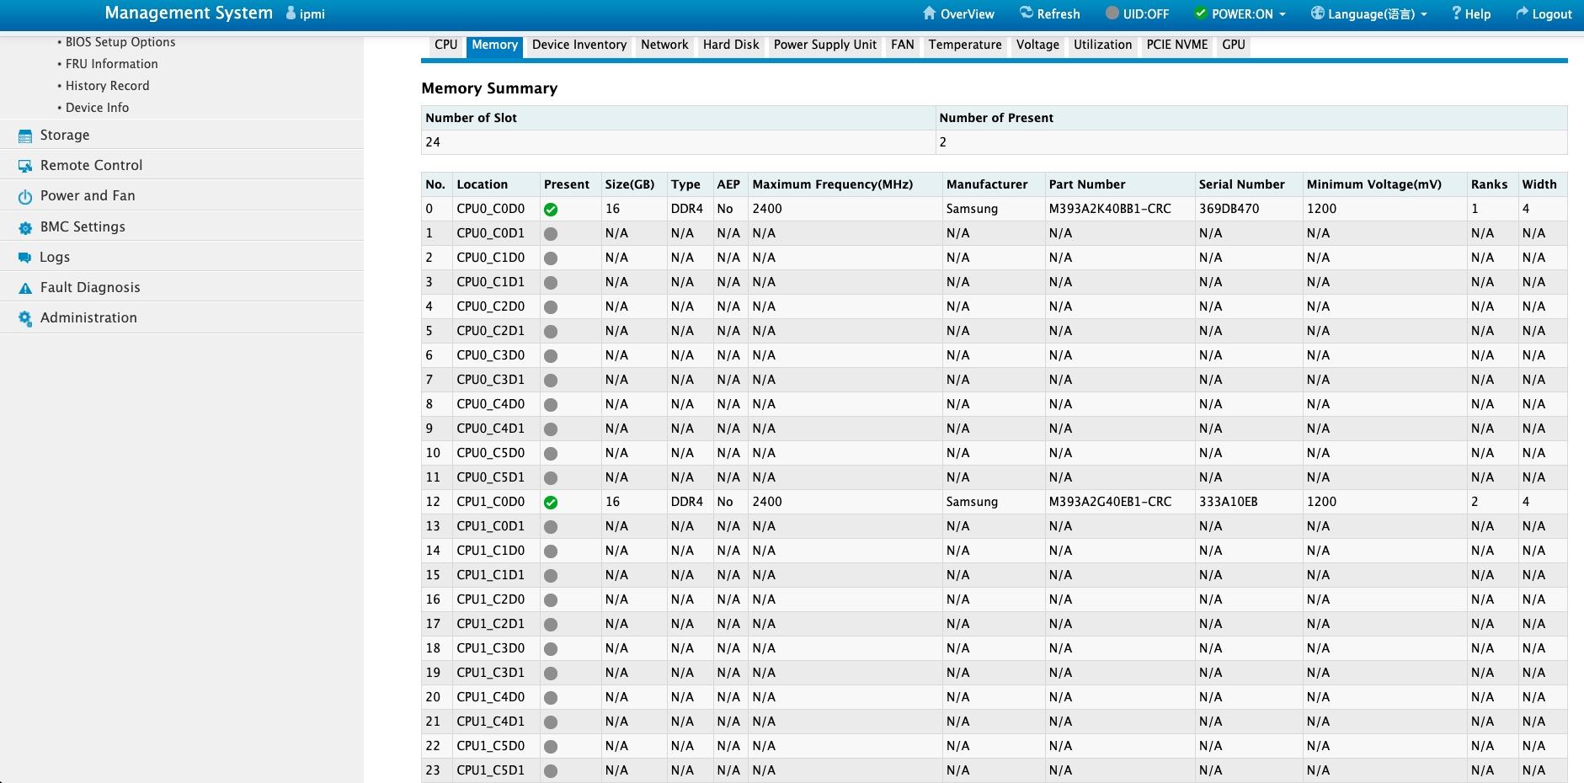
Task: Click the OverView home icon
Action: tap(930, 13)
